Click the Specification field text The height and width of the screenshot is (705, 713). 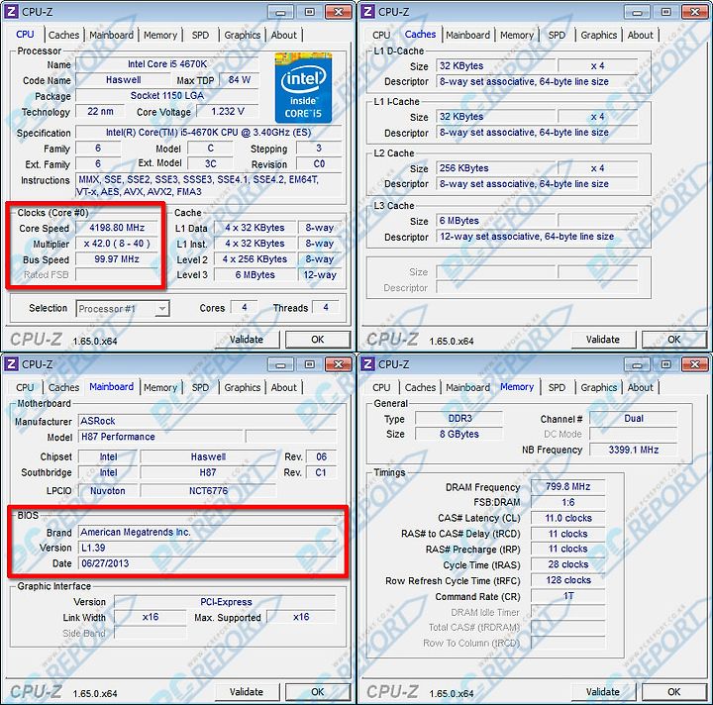pos(209,133)
